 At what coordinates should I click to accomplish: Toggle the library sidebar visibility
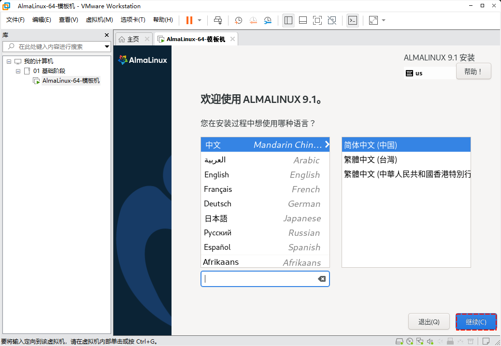point(288,20)
